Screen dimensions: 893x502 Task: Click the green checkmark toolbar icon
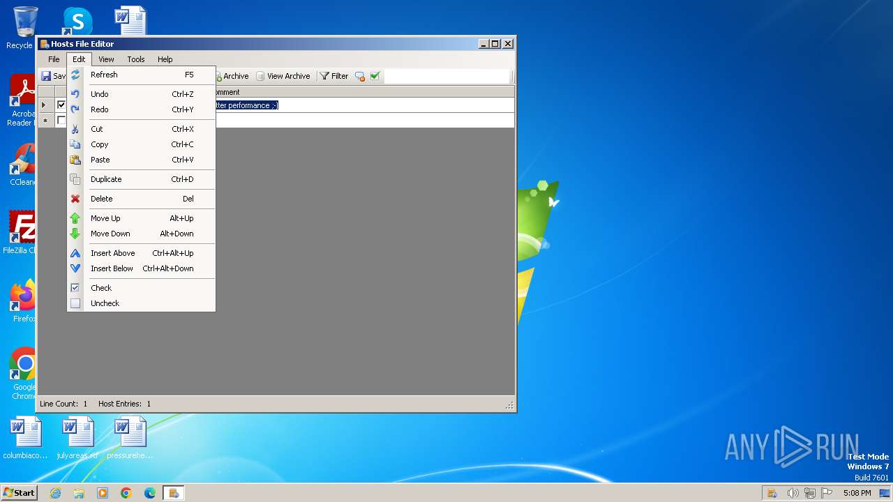coord(375,76)
